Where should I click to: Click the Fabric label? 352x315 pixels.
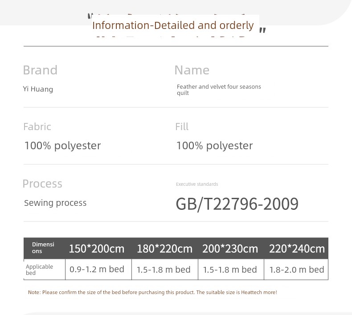pyautogui.click(x=37, y=127)
